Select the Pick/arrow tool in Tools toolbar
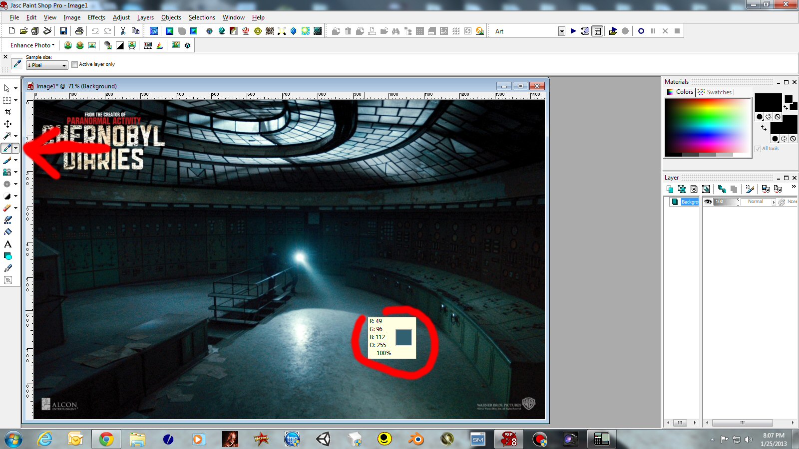The width and height of the screenshot is (799, 449). (x=7, y=88)
